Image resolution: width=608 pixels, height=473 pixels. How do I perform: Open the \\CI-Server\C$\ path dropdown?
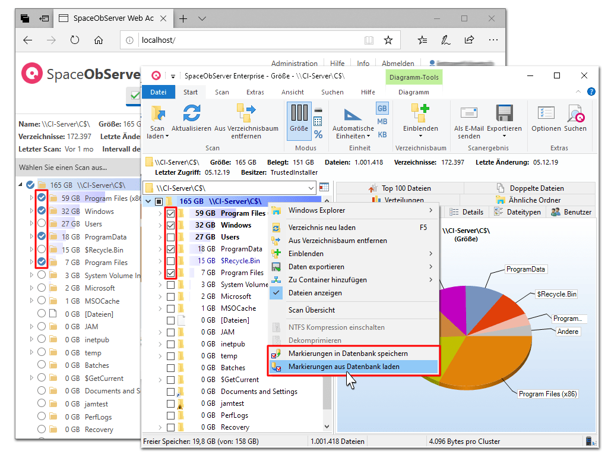tap(311, 188)
